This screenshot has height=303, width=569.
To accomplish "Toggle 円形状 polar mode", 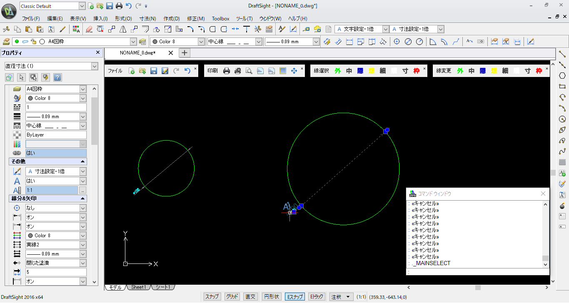I will coord(272,297).
